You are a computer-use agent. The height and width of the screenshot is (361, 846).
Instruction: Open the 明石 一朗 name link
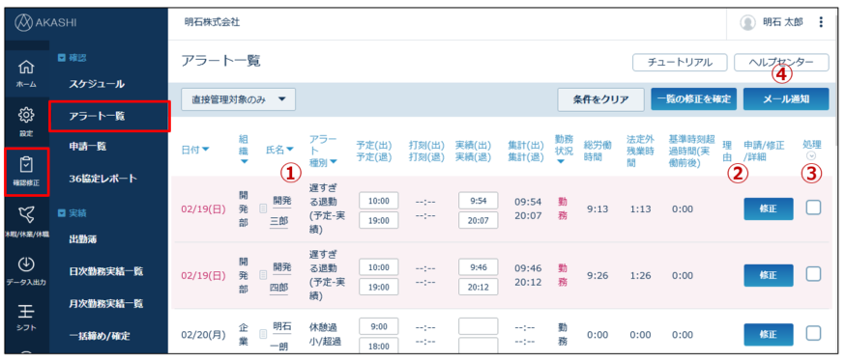coord(281,336)
